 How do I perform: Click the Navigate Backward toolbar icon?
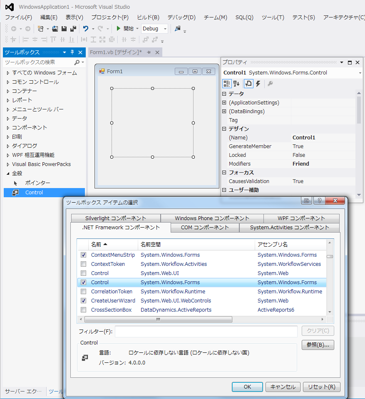click(14, 29)
